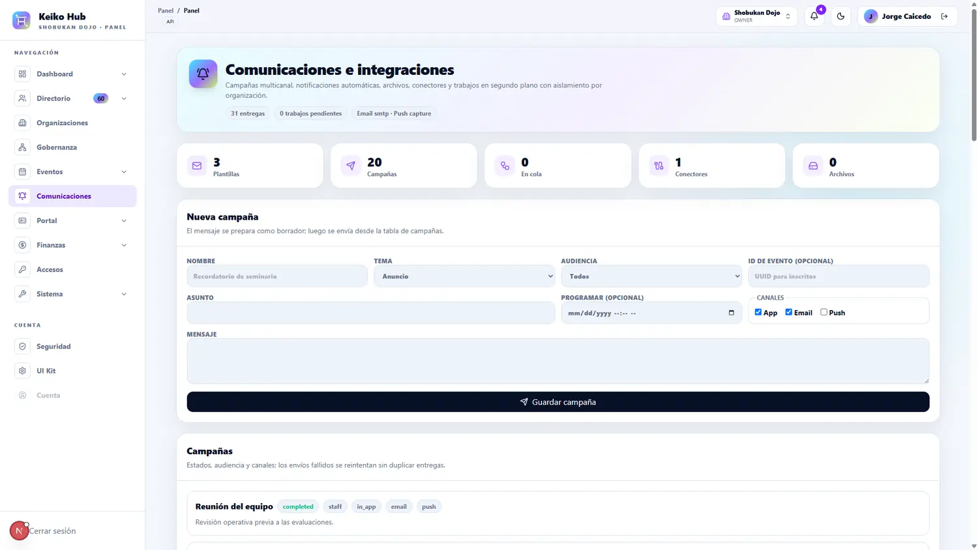Click the Cuenta user icon

tap(22, 396)
